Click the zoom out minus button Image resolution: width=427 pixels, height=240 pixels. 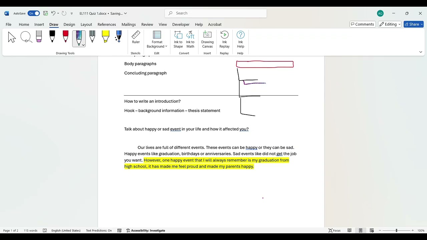380,231
